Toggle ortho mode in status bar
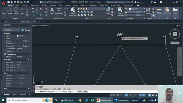The height and width of the screenshot is (103, 183). pyautogui.click(x=127, y=95)
